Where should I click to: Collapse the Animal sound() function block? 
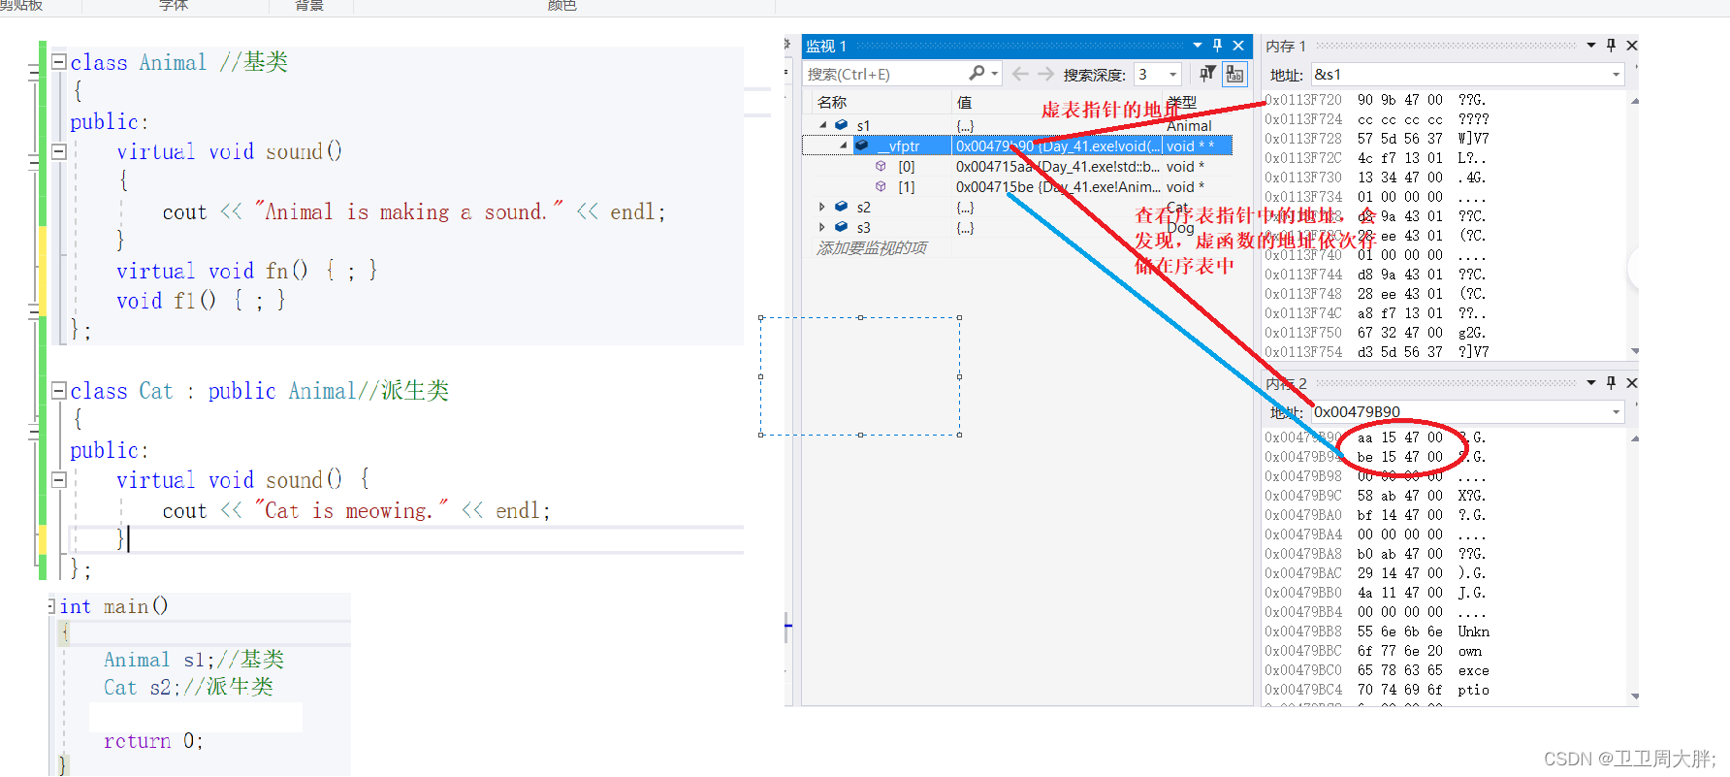[58, 151]
